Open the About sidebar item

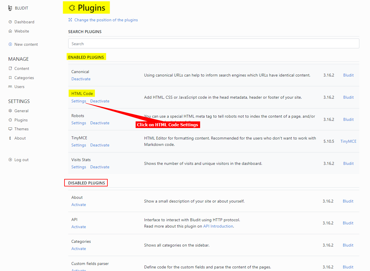[x=20, y=138]
